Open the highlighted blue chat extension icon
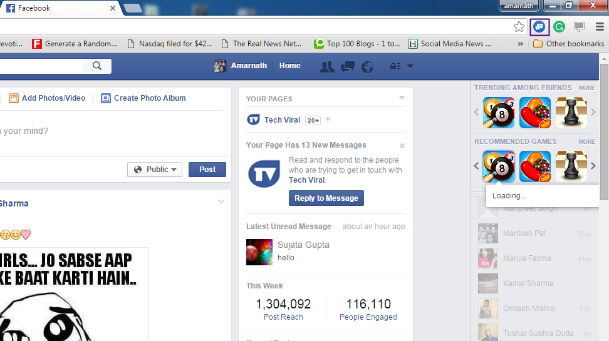This screenshot has height=341, width=609. [539, 27]
